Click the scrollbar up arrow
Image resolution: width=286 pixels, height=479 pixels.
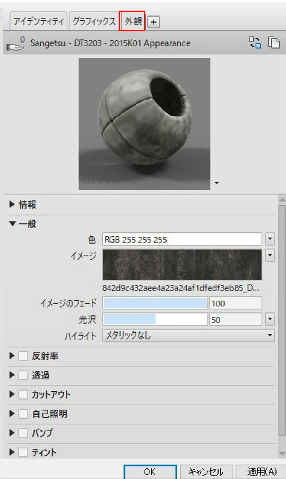click(282, 200)
